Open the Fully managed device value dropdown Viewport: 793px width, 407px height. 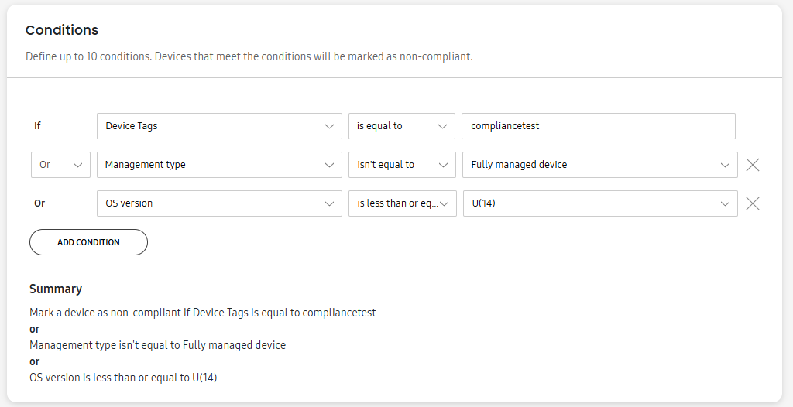coord(600,165)
